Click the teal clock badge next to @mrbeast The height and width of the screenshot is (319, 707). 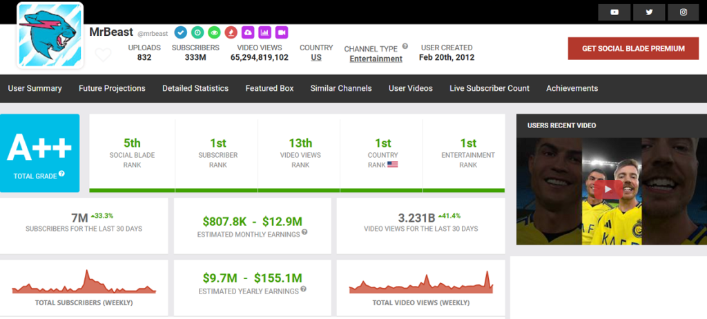[197, 32]
